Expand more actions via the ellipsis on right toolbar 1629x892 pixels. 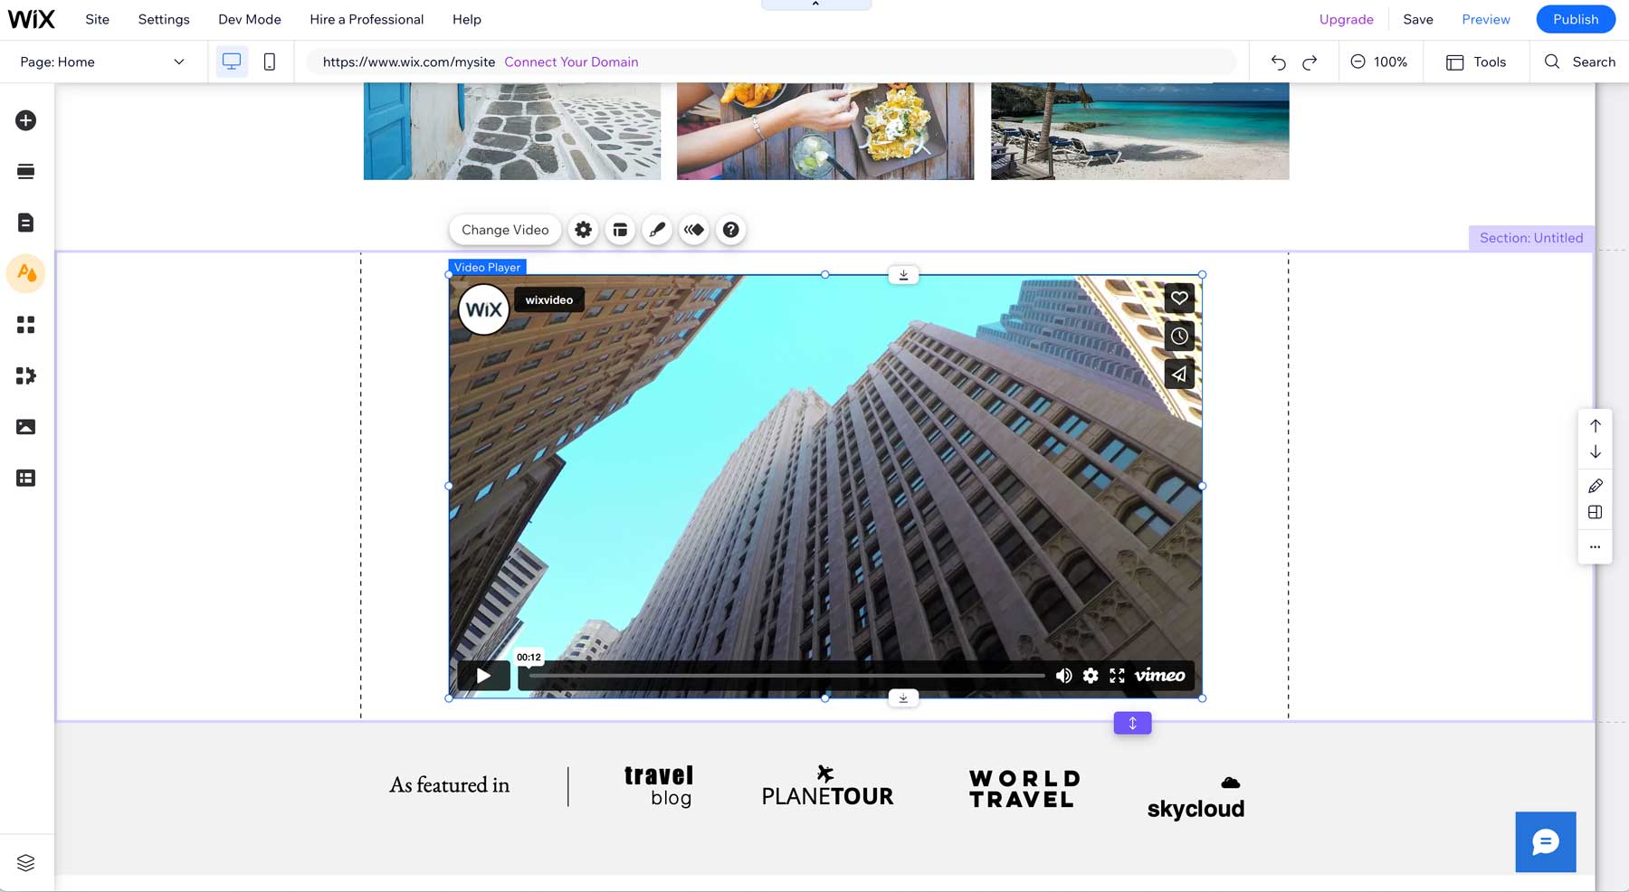[1595, 546]
